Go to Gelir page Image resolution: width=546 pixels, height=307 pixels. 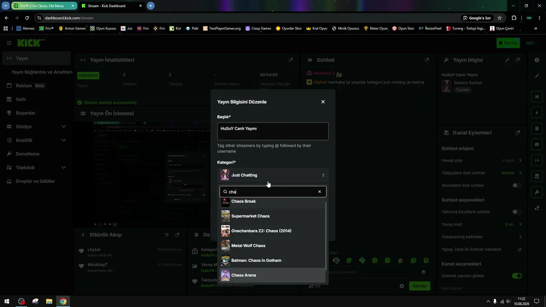click(x=36, y=99)
